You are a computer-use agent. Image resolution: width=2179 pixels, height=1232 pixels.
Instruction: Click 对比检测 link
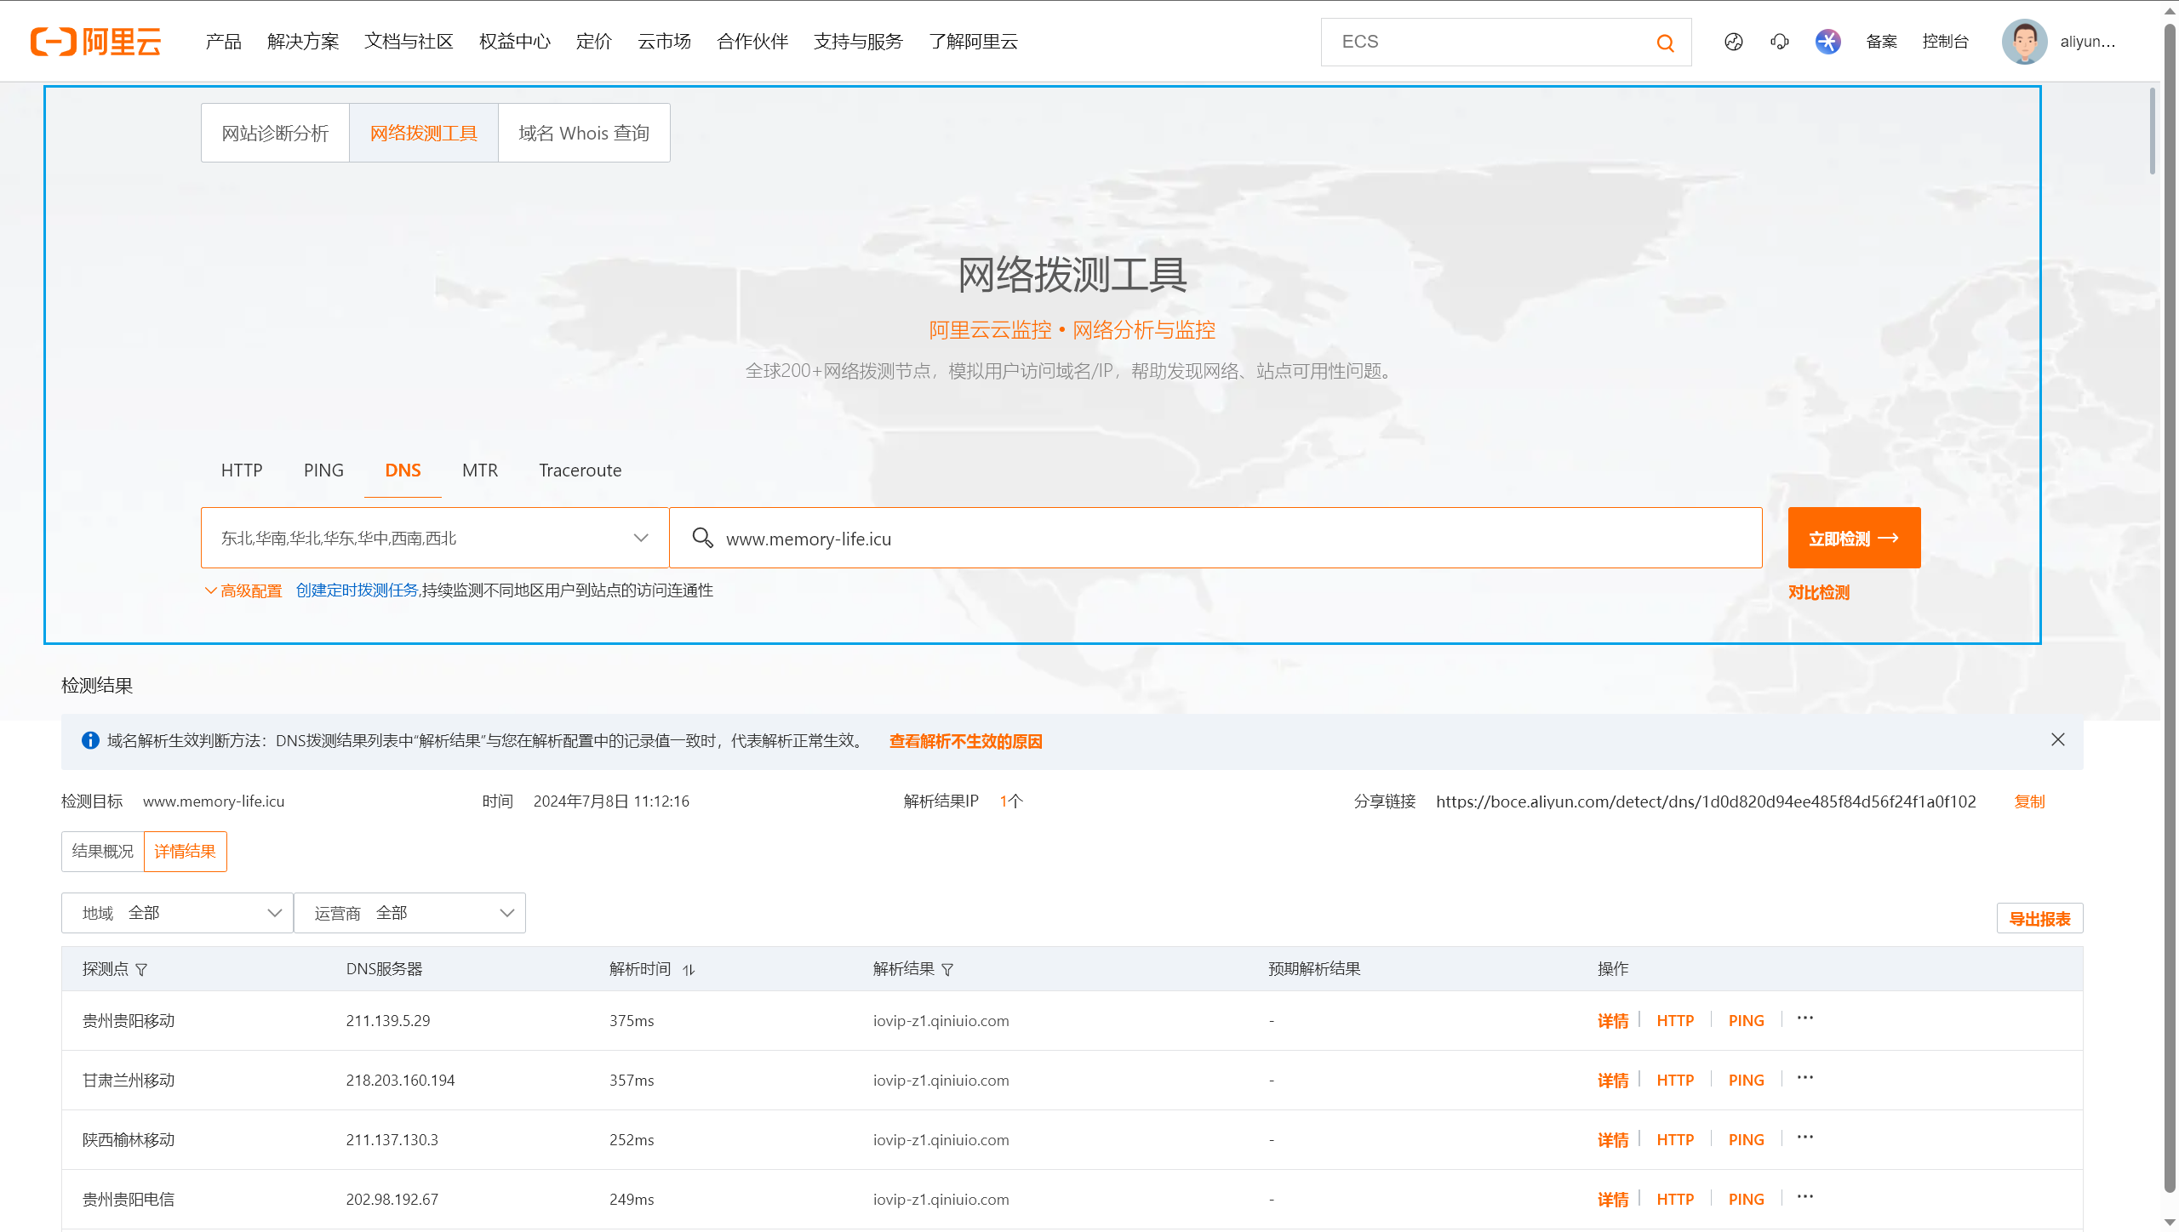[1819, 592]
